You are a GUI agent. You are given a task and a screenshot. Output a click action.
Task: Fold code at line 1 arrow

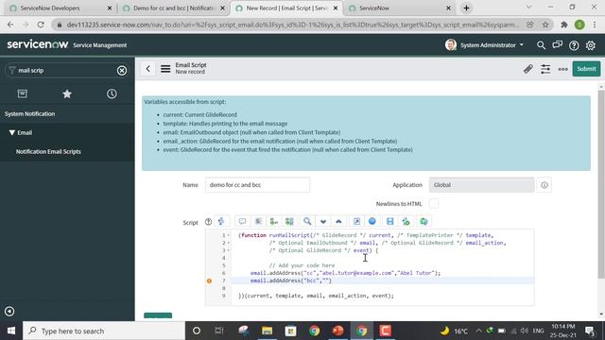[229, 235]
